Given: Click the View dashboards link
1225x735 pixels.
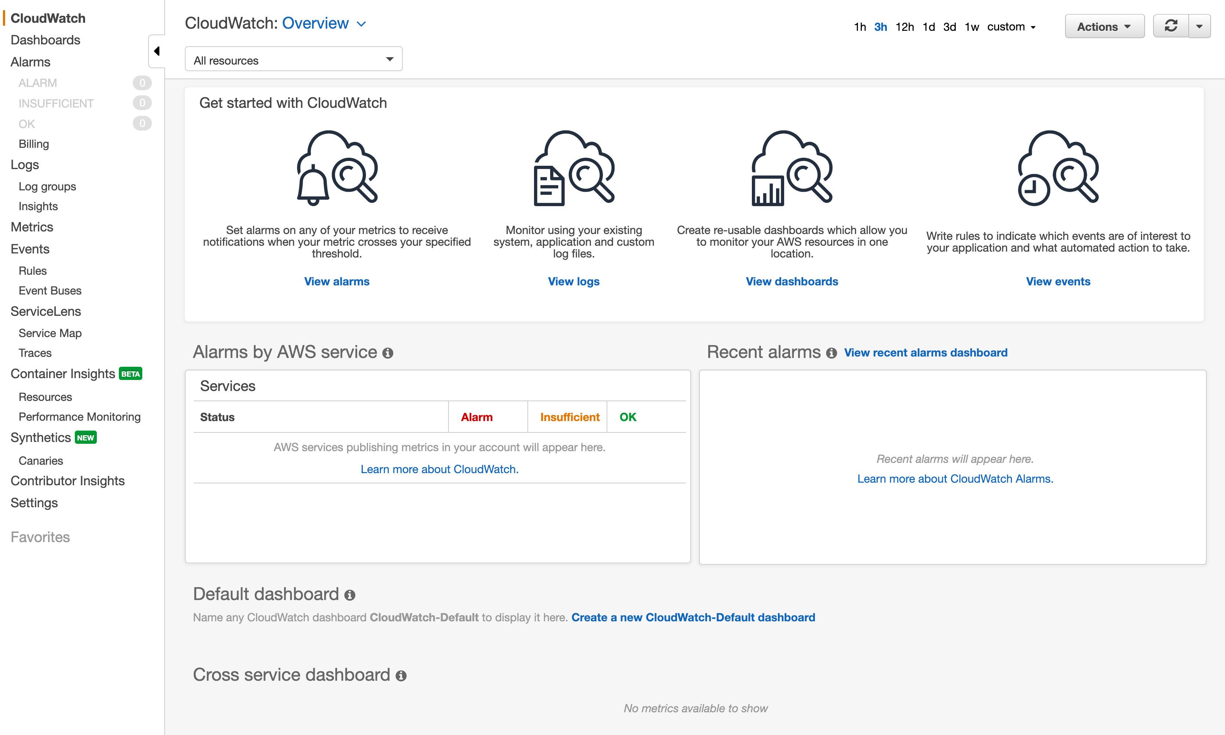Looking at the screenshot, I should (792, 282).
